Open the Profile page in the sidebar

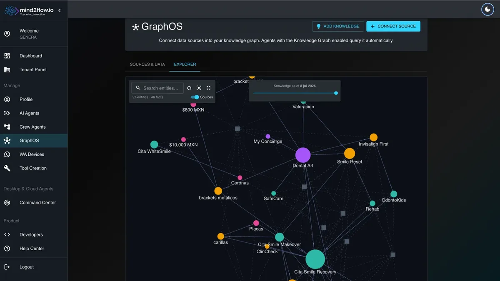34,99
